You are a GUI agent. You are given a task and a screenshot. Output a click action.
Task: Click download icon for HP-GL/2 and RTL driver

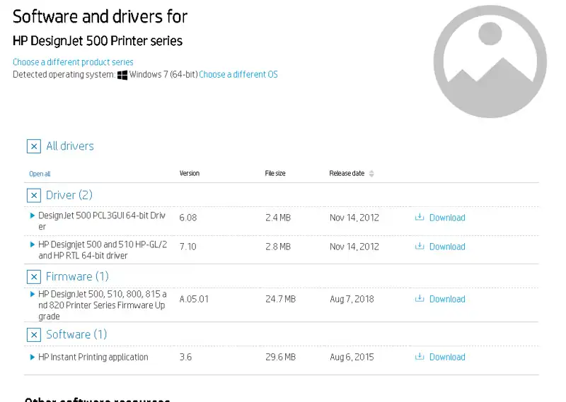420,247
